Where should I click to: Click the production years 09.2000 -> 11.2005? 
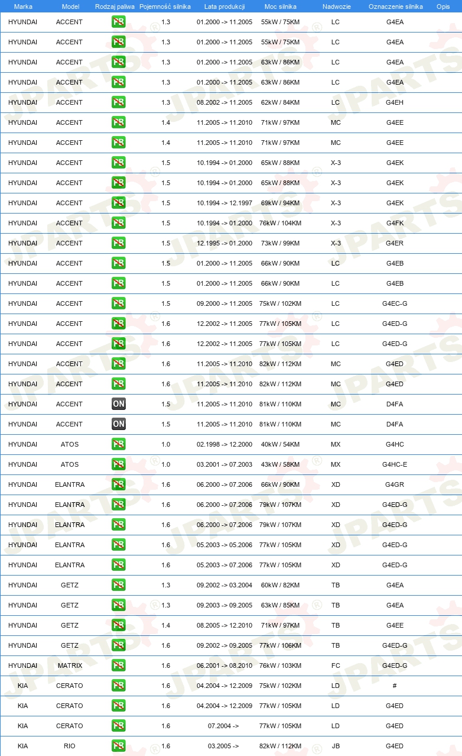coord(225,303)
